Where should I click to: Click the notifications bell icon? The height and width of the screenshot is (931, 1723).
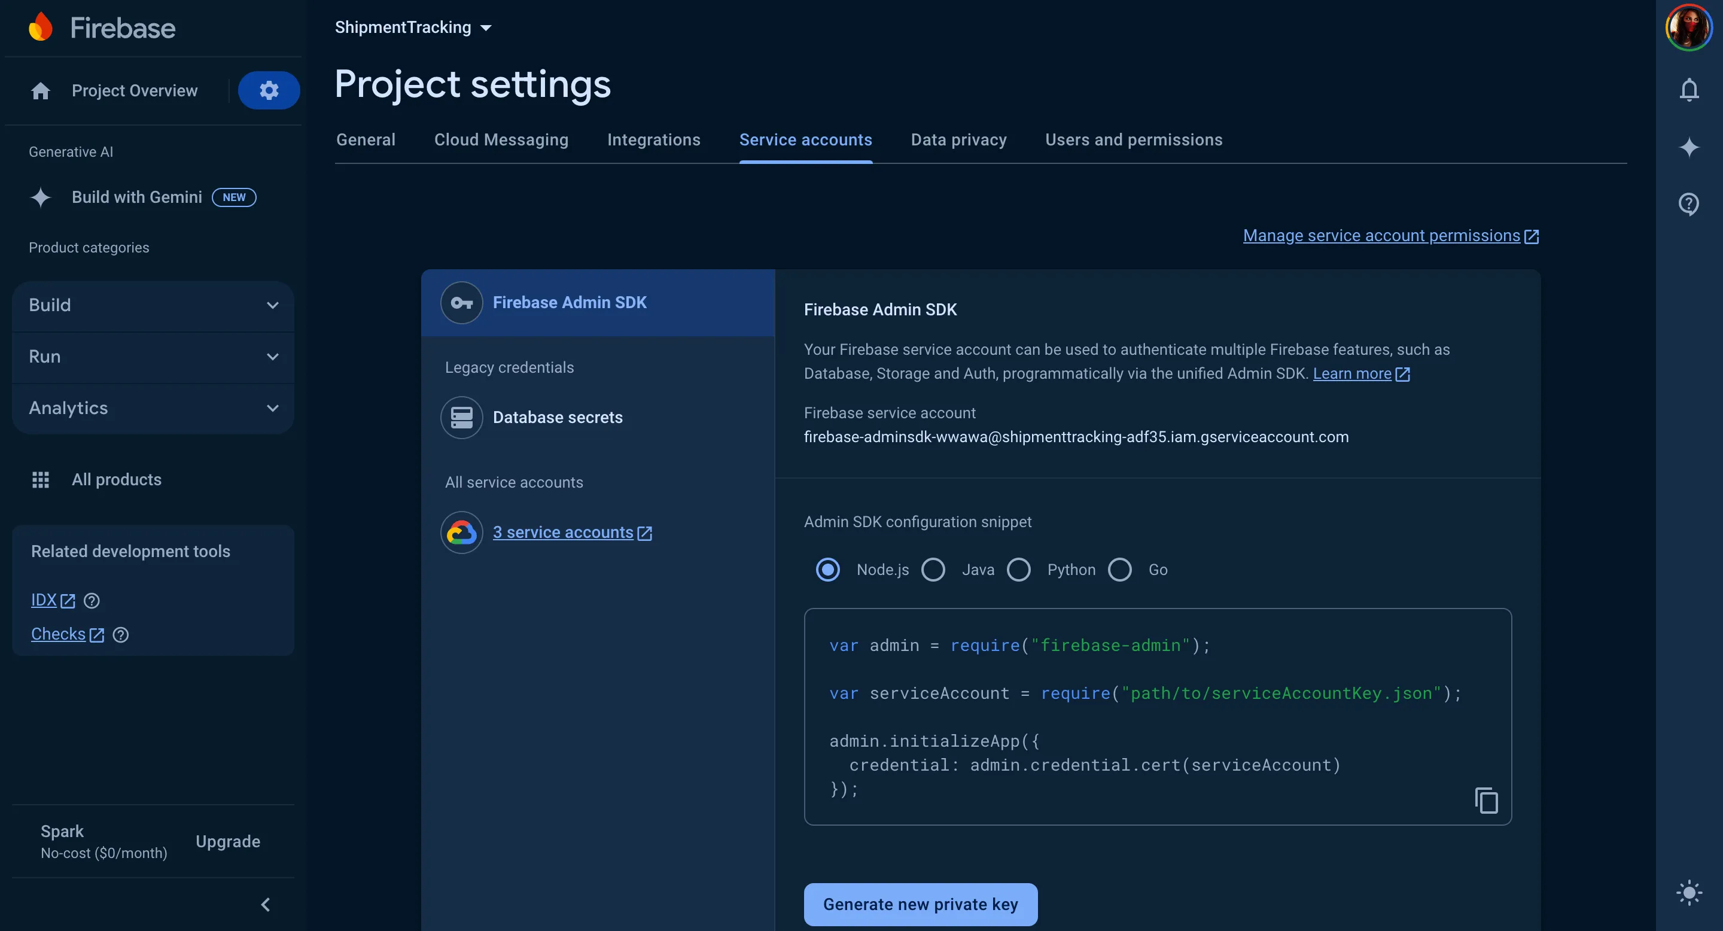click(1689, 90)
